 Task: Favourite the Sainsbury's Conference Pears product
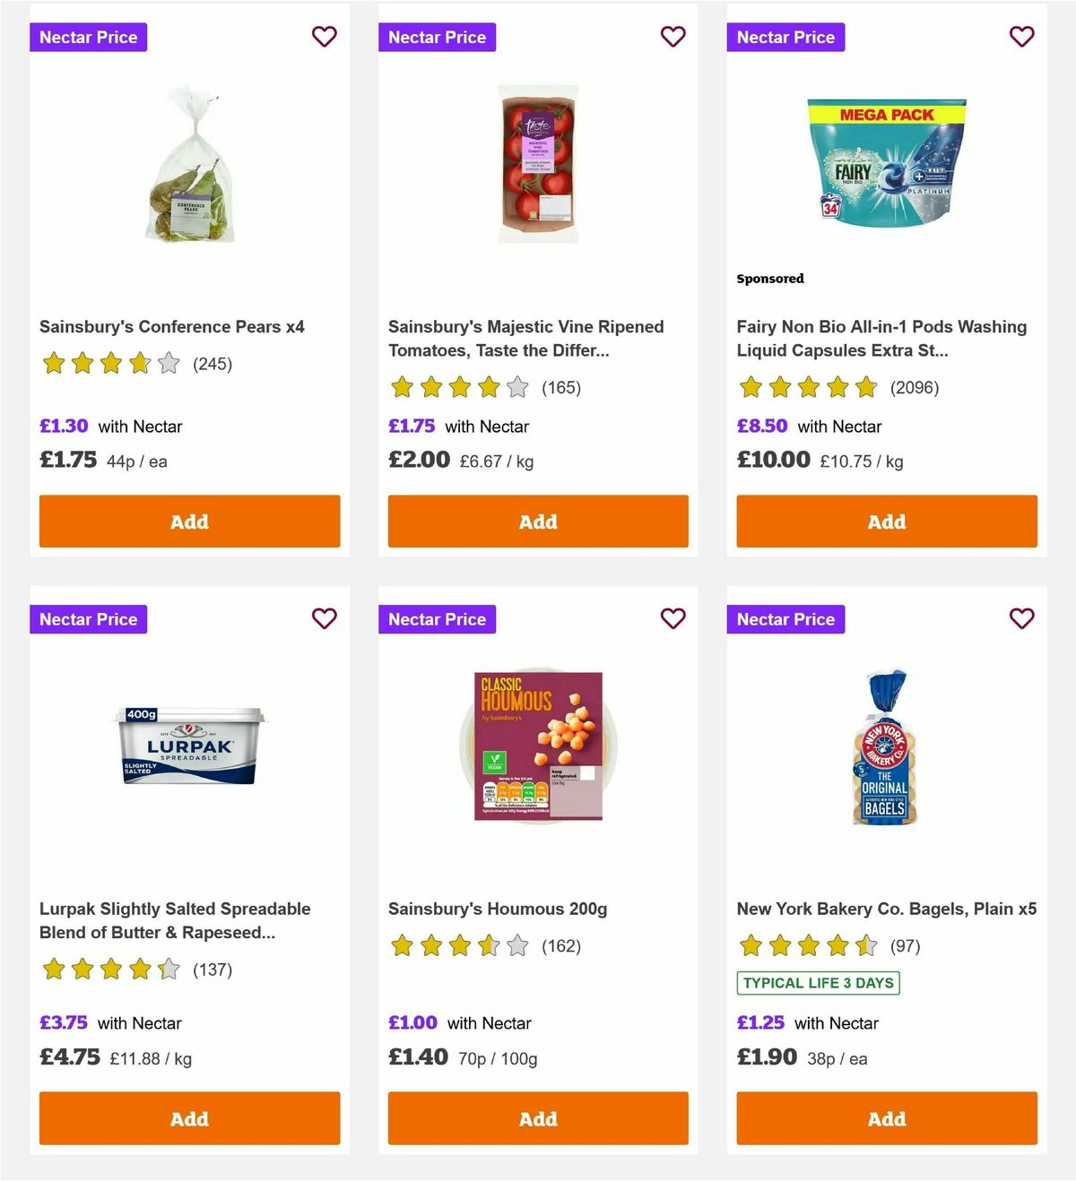324,37
